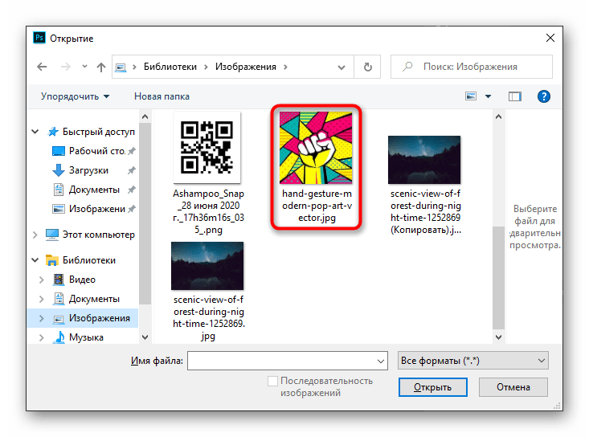The height and width of the screenshot is (437, 589).
Task: Go up one folder level
Action: 100,67
